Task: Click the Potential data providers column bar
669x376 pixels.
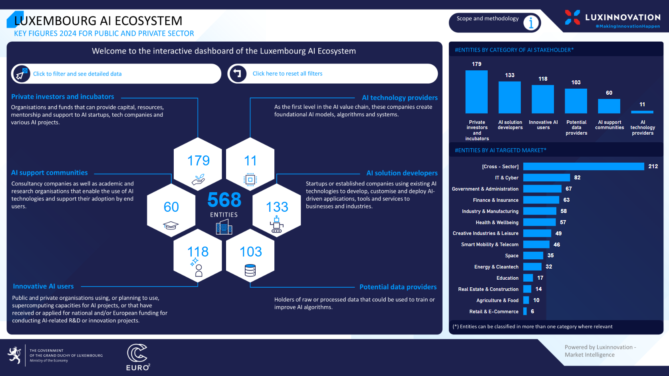Action: [x=576, y=101]
